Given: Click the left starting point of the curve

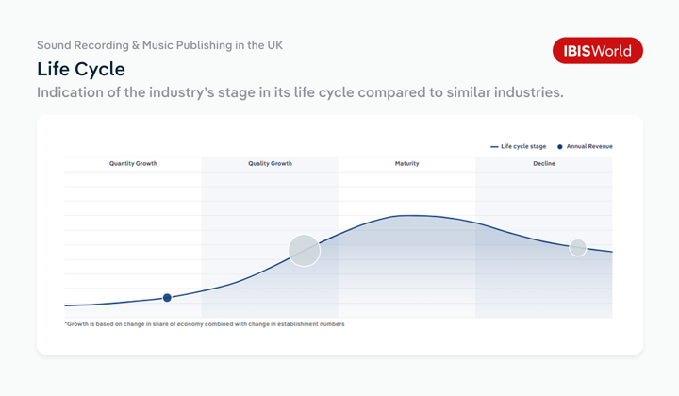Looking at the screenshot, I should (x=66, y=305).
